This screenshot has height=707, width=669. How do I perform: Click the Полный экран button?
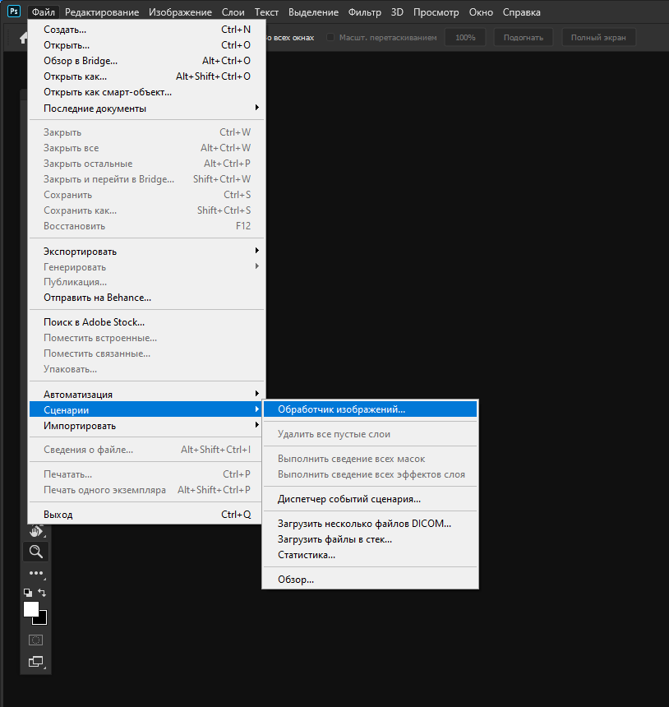tap(598, 38)
